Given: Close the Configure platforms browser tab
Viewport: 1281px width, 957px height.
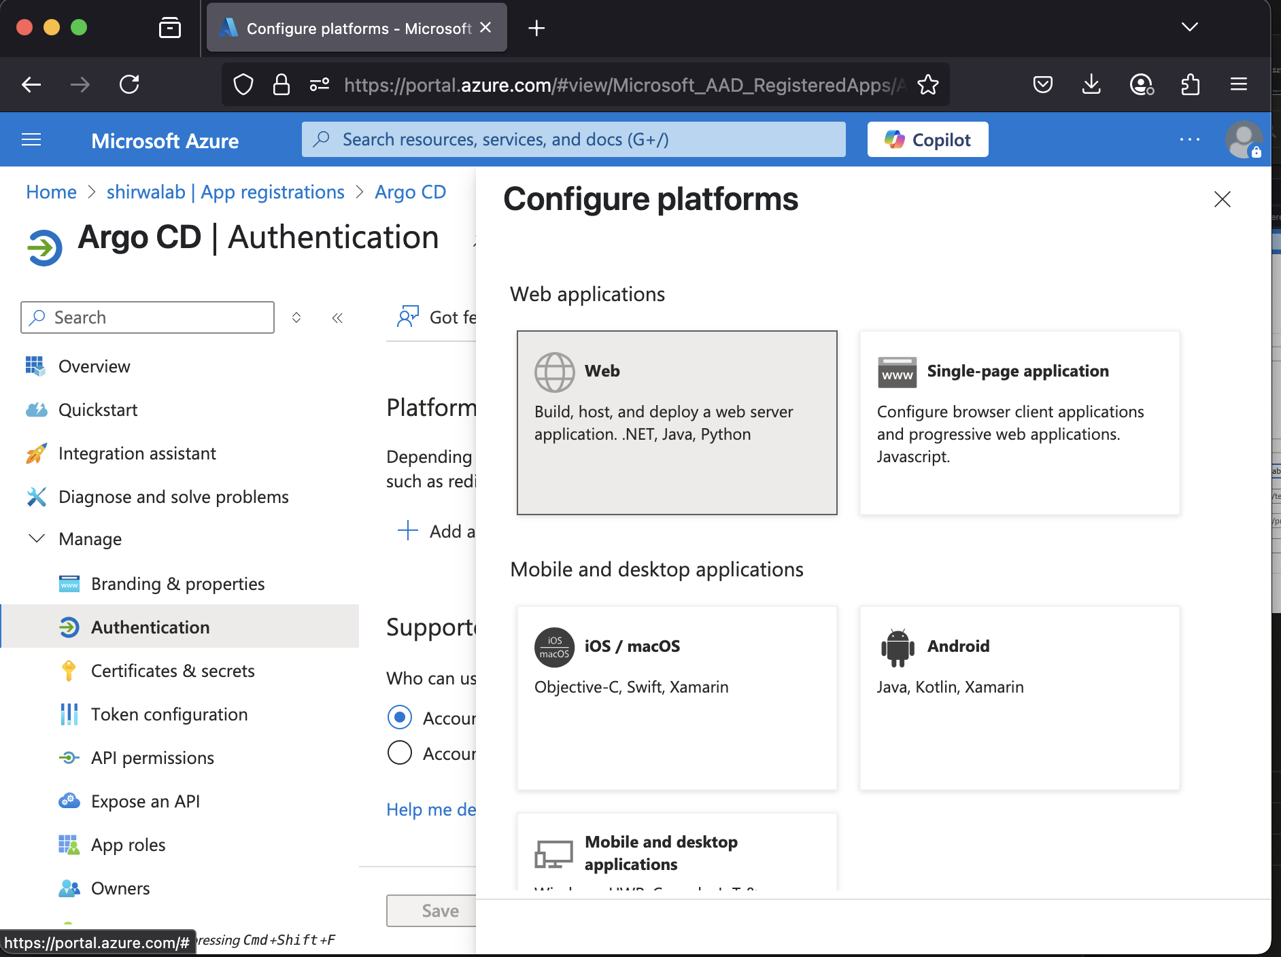Looking at the screenshot, I should [x=485, y=28].
